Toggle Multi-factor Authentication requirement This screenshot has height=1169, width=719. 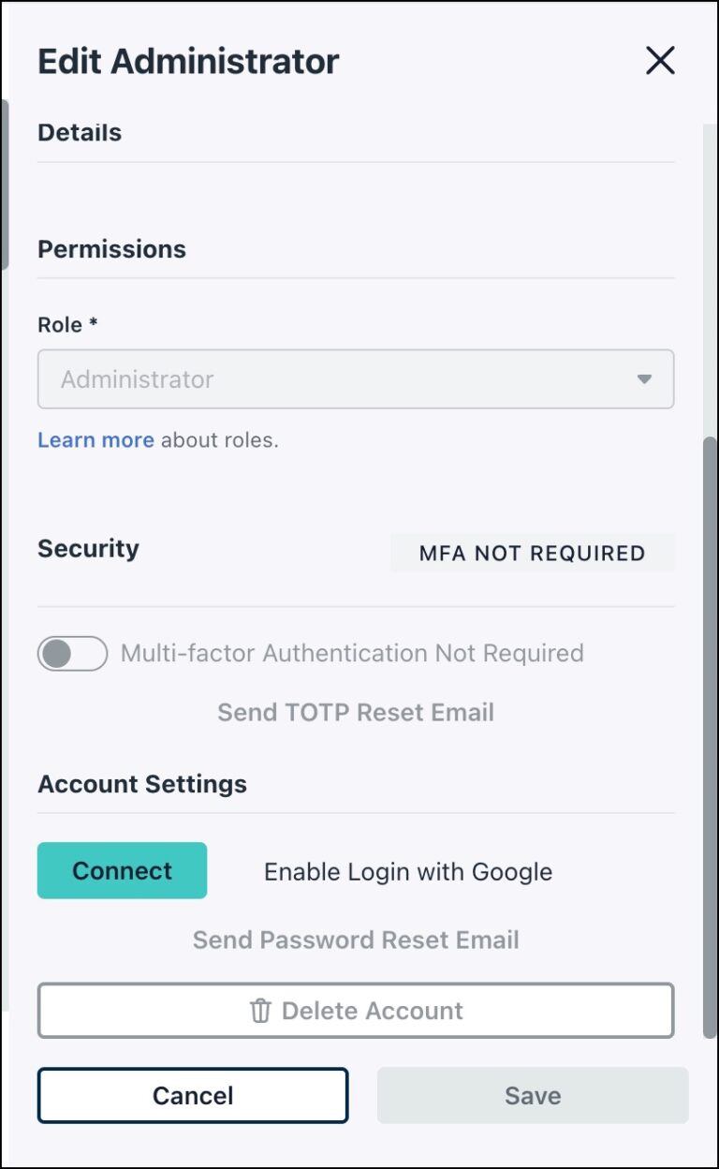[72, 653]
